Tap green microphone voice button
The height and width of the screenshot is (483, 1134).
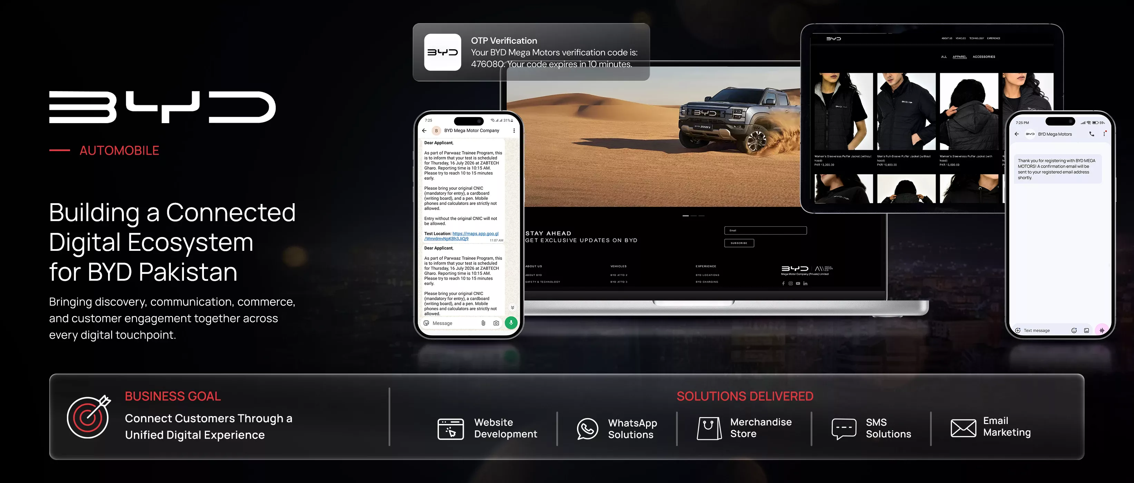click(511, 323)
